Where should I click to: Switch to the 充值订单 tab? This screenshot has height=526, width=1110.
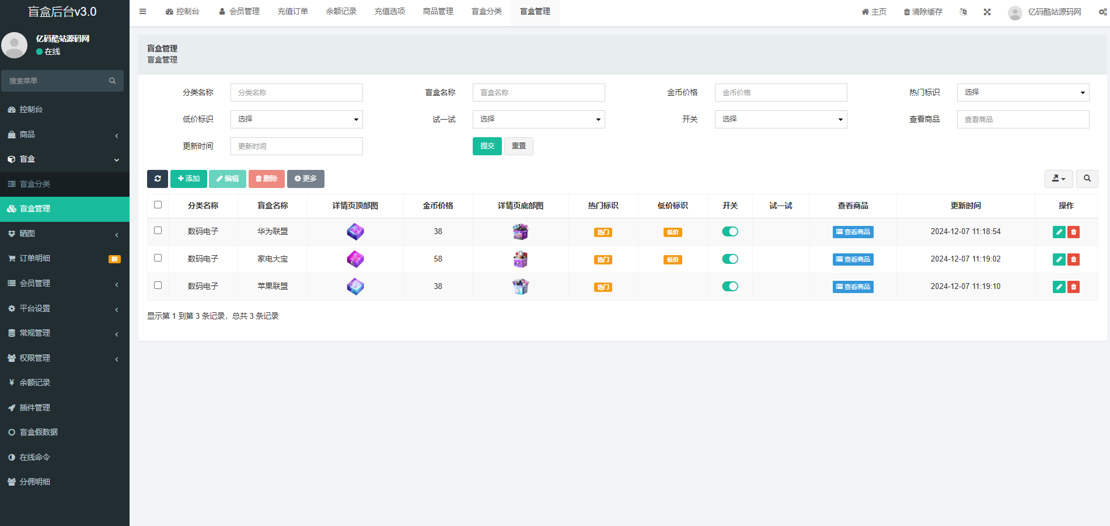pos(292,12)
